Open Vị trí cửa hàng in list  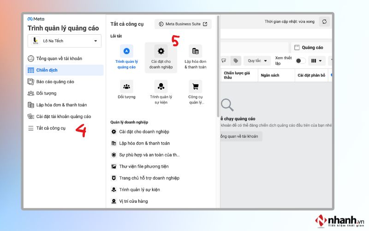point(133,201)
